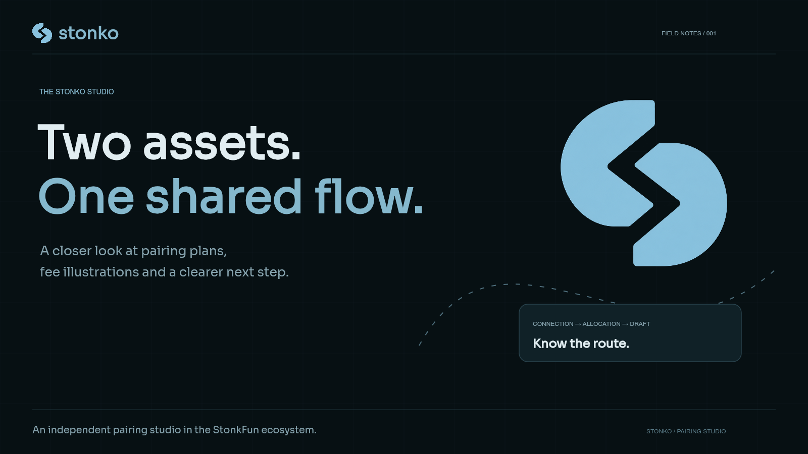The image size is (808, 454).
Task: Click STONKO / PAIRING STUDIO footer label
Action: tap(686, 431)
